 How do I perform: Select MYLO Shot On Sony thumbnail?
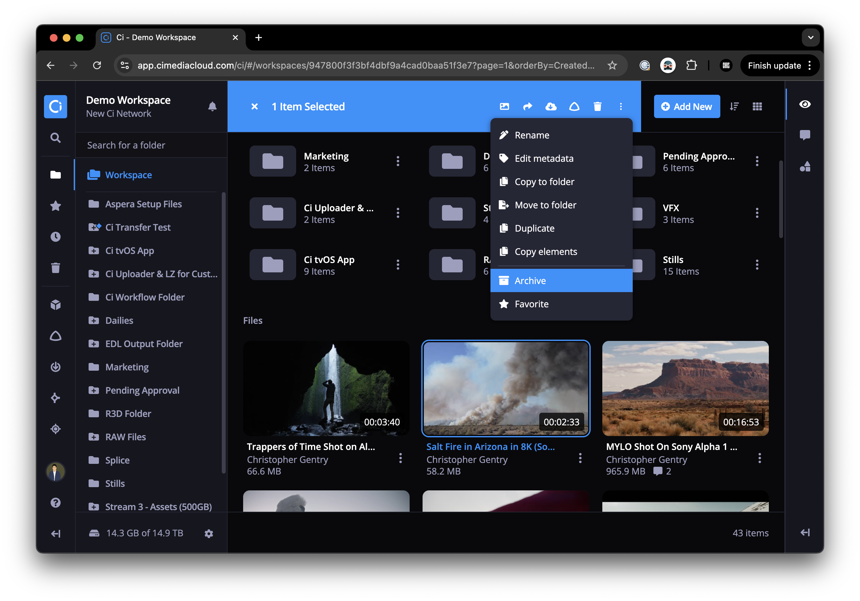685,388
